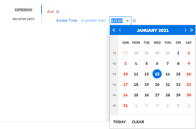Viewport: 196px width, 129px height.
Task: Click the Today button in calendar
Action: 119,122
